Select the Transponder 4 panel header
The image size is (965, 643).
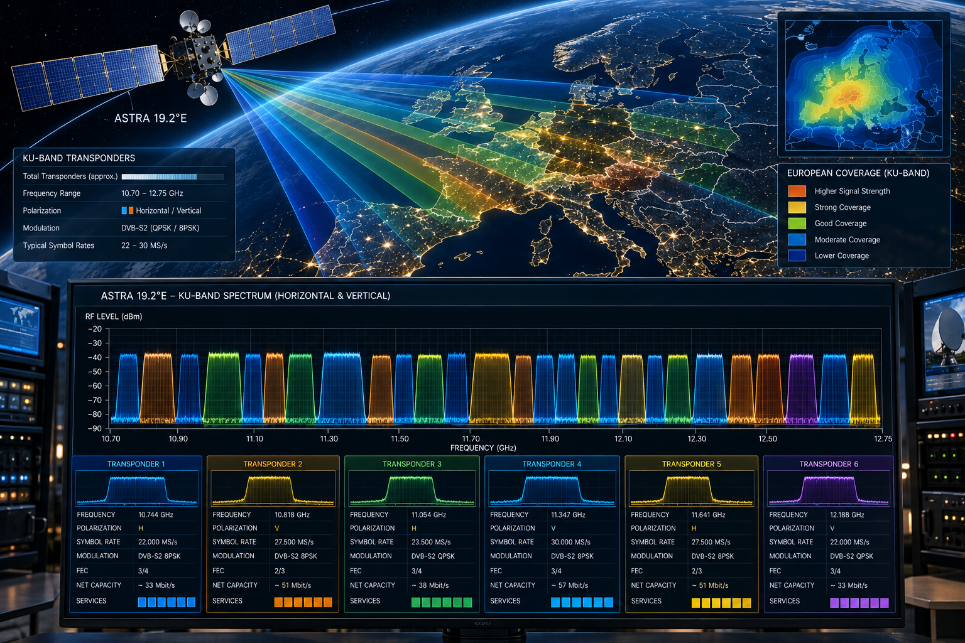pos(552,464)
